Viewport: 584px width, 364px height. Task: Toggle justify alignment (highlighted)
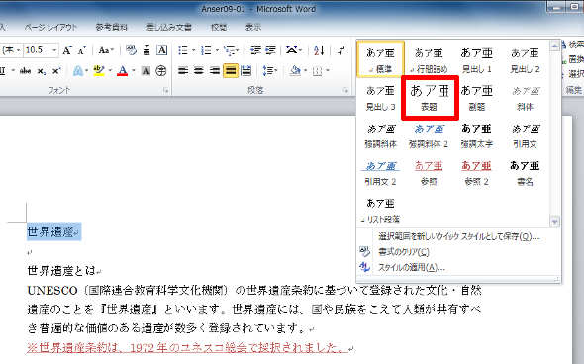click(x=231, y=70)
